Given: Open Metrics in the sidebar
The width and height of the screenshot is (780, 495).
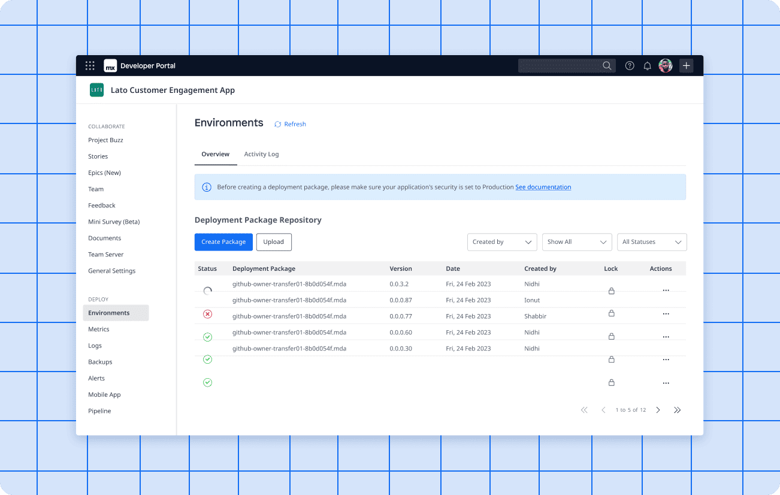Looking at the screenshot, I should point(99,329).
